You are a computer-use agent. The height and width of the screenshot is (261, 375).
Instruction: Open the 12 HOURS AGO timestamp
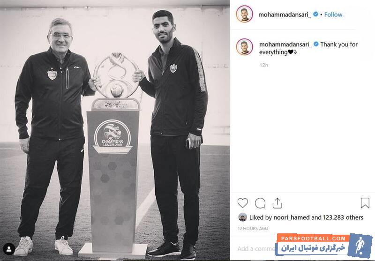pos(253,229)
